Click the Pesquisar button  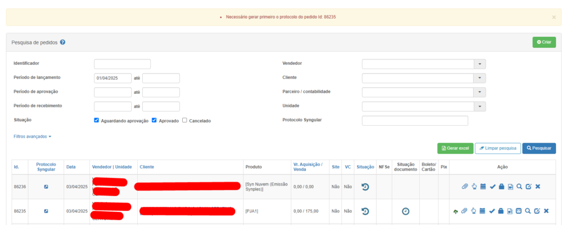click(539, 148)
